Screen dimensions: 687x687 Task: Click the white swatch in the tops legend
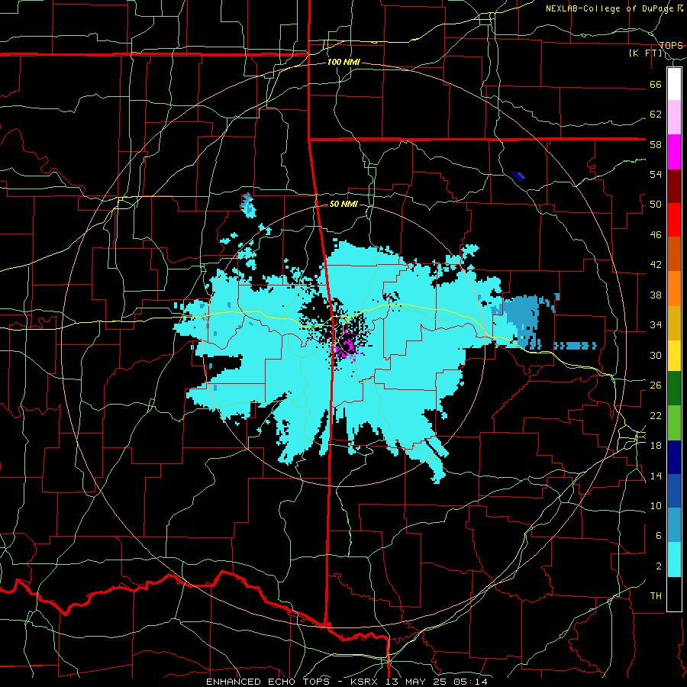(x=674, y=84)
